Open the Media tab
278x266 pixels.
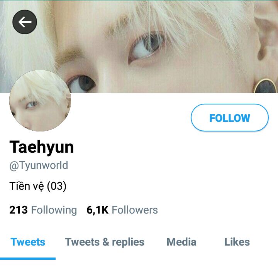point(181,242)
